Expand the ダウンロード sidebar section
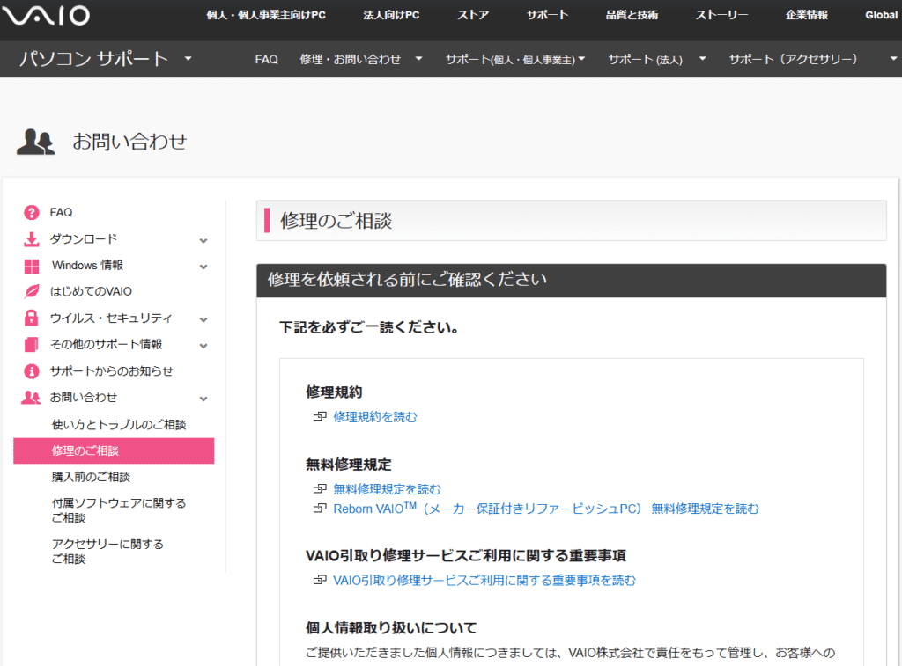This screenshot has height=666, width=902. coord(204,239)
